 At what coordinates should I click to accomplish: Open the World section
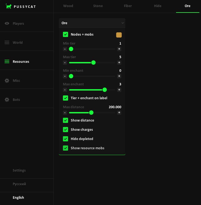coord(27,42)
